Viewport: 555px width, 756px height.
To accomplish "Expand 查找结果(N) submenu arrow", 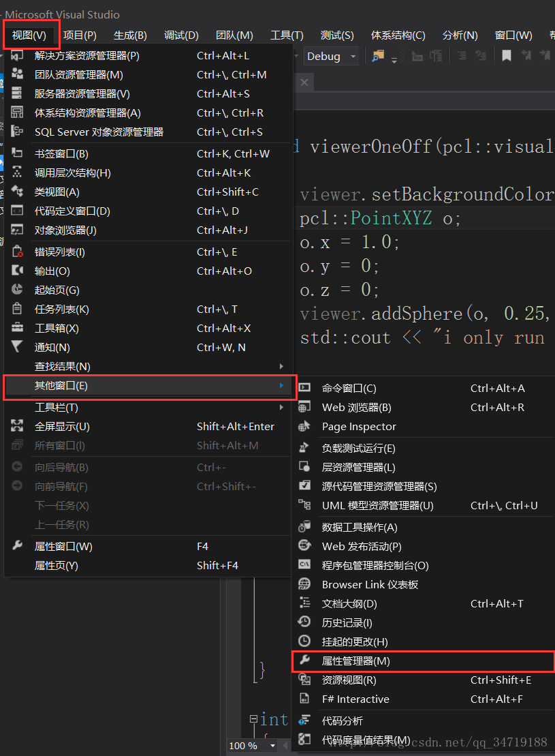I will point(281,367).
